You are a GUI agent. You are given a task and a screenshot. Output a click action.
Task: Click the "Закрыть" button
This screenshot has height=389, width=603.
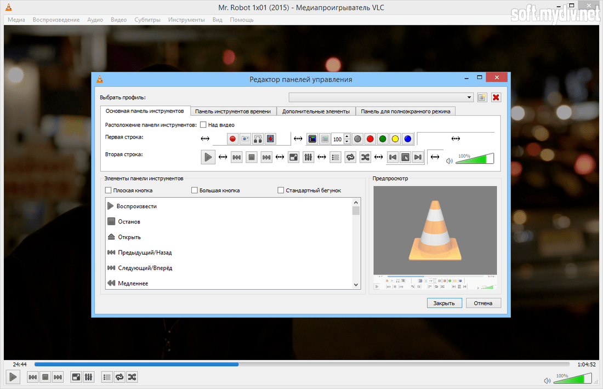point(444,303)
